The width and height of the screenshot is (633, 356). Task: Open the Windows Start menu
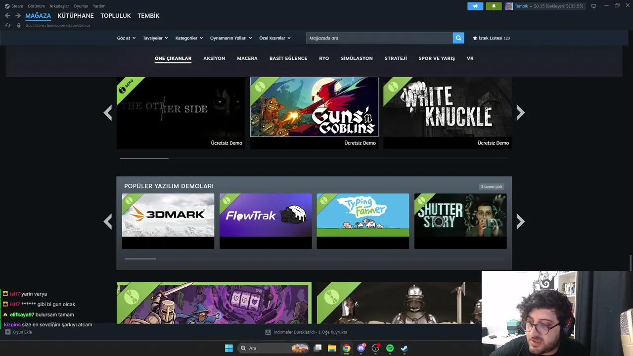point(229,348)
